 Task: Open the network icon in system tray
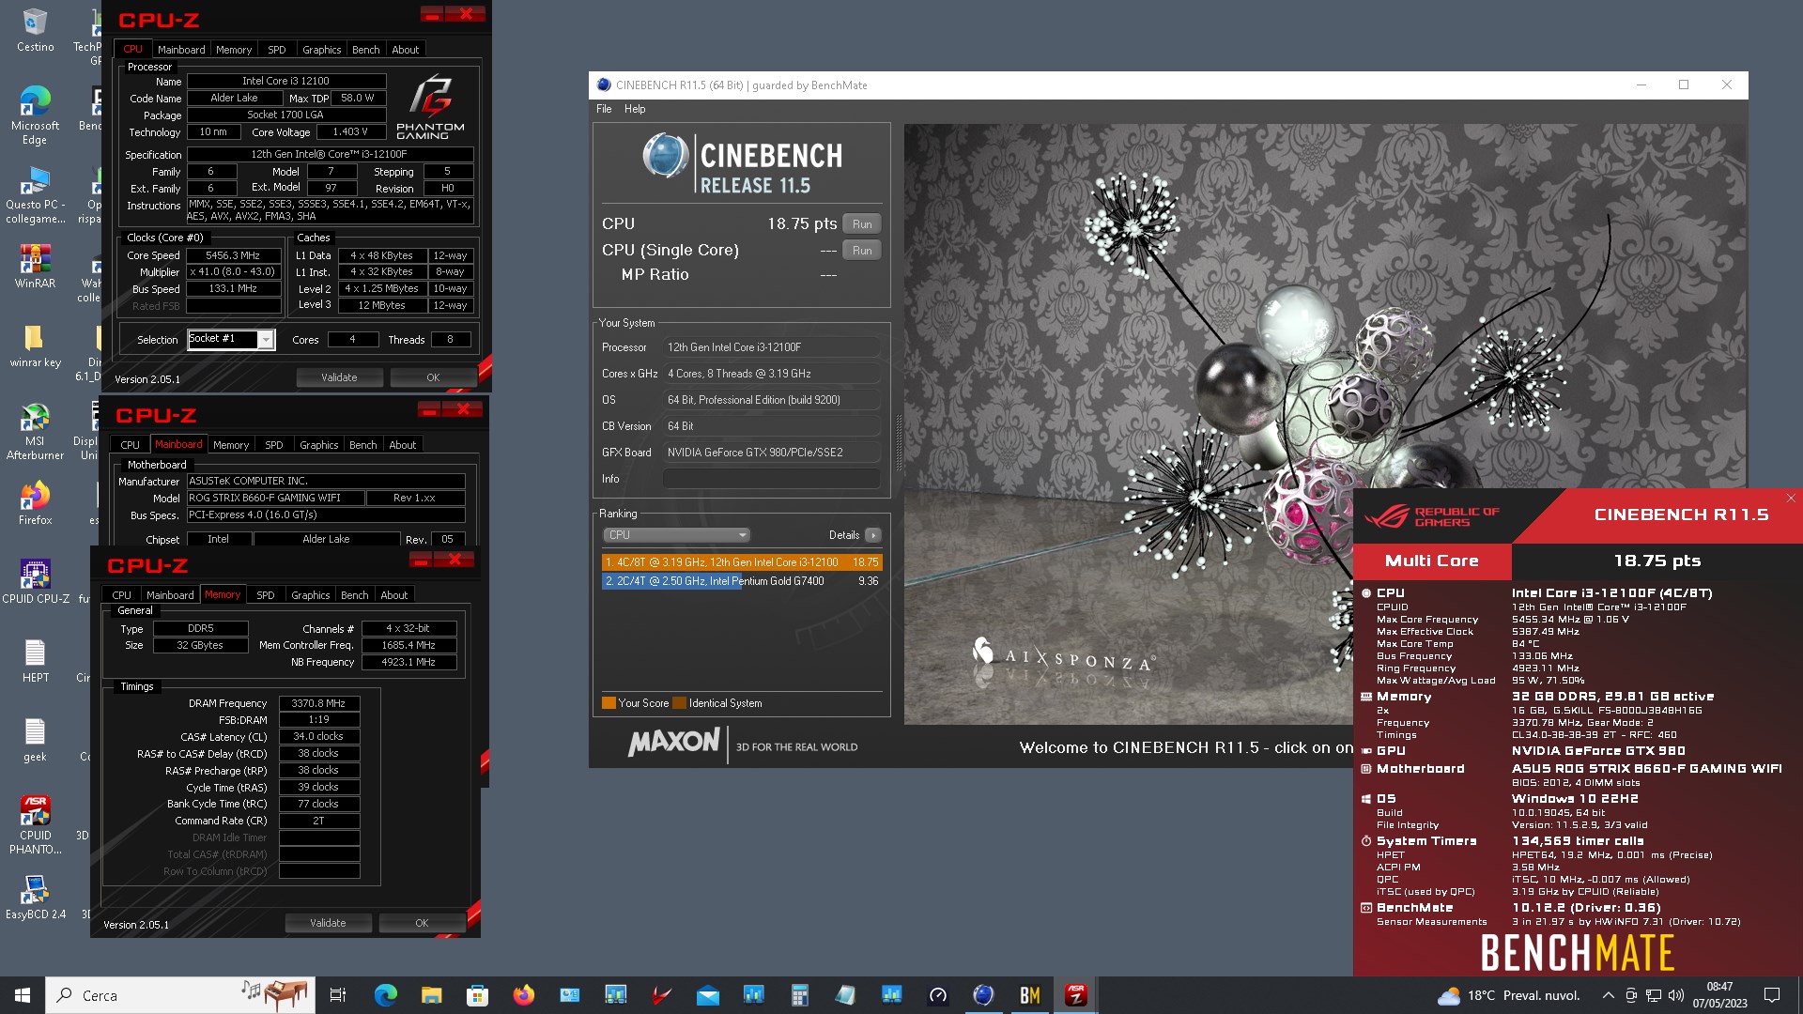[x=1653, y=995]
